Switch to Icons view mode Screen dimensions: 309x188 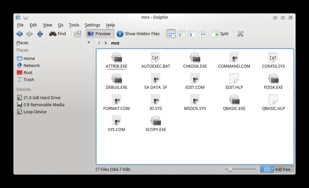pos(171,34)
